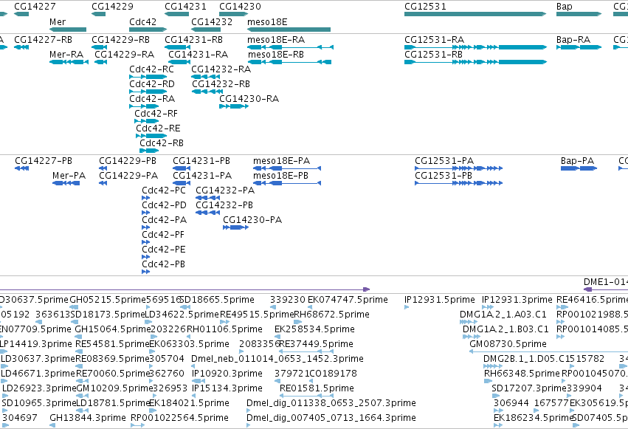628x429 pixels.
Task: Select the Cdc42-RF transcript label
Action: click(x=156, y=114)
